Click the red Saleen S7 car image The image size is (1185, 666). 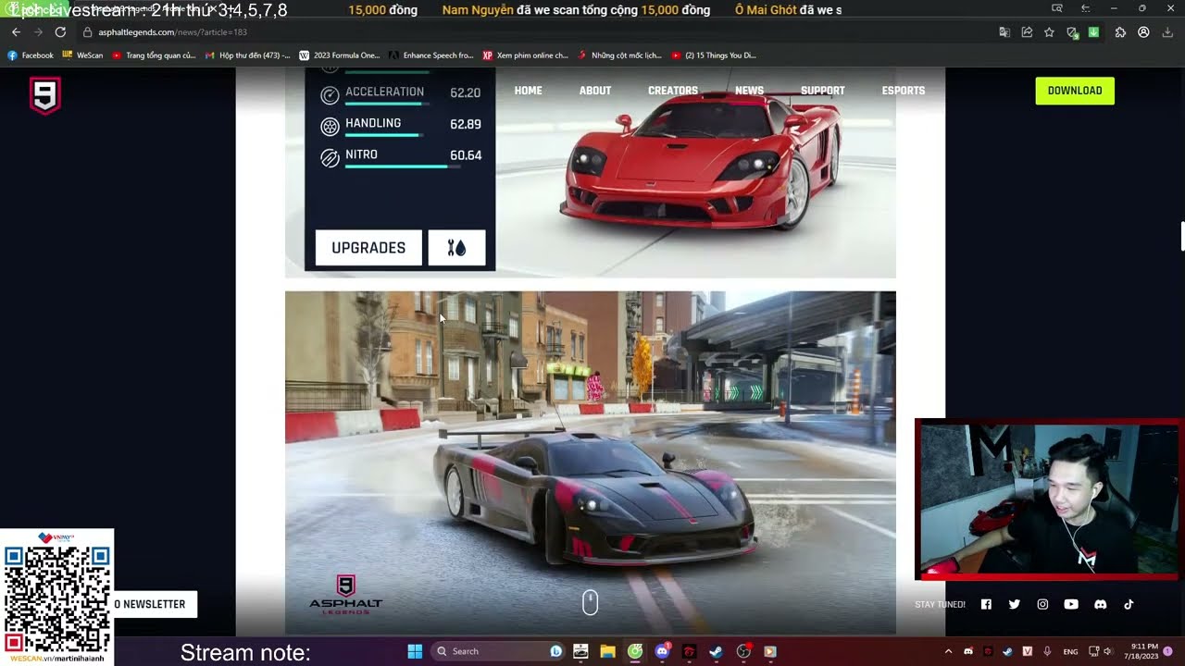[703, 160]
